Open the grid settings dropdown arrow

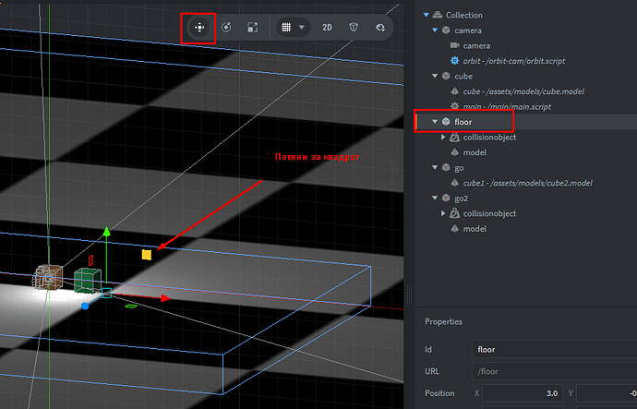point(302,28)
